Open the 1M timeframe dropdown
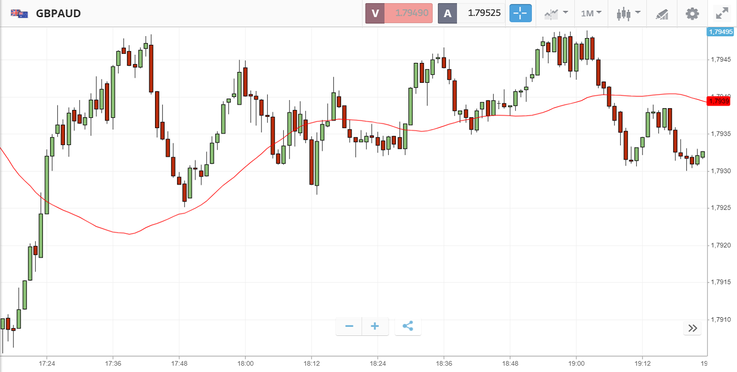 tap(591, 13)
